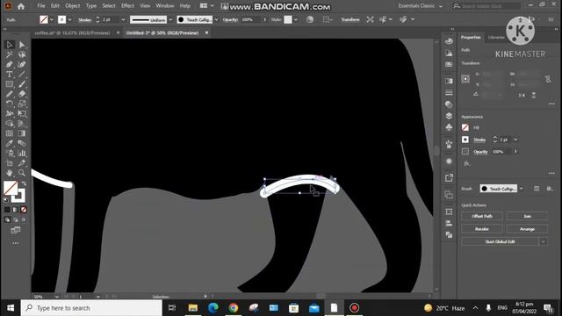Switch to coffee.ai document tab

pyautogui.click(x=72, y=32)
